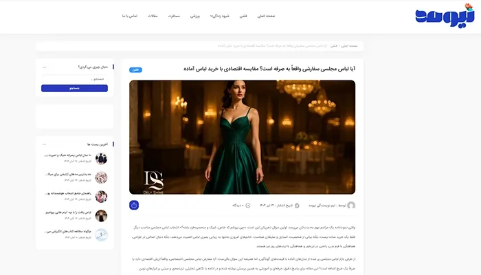
Task: Go to تماس با ما page
Action: point(130,16)
